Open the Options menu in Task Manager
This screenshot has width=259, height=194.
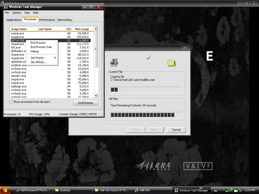click(x=16, y=13)
